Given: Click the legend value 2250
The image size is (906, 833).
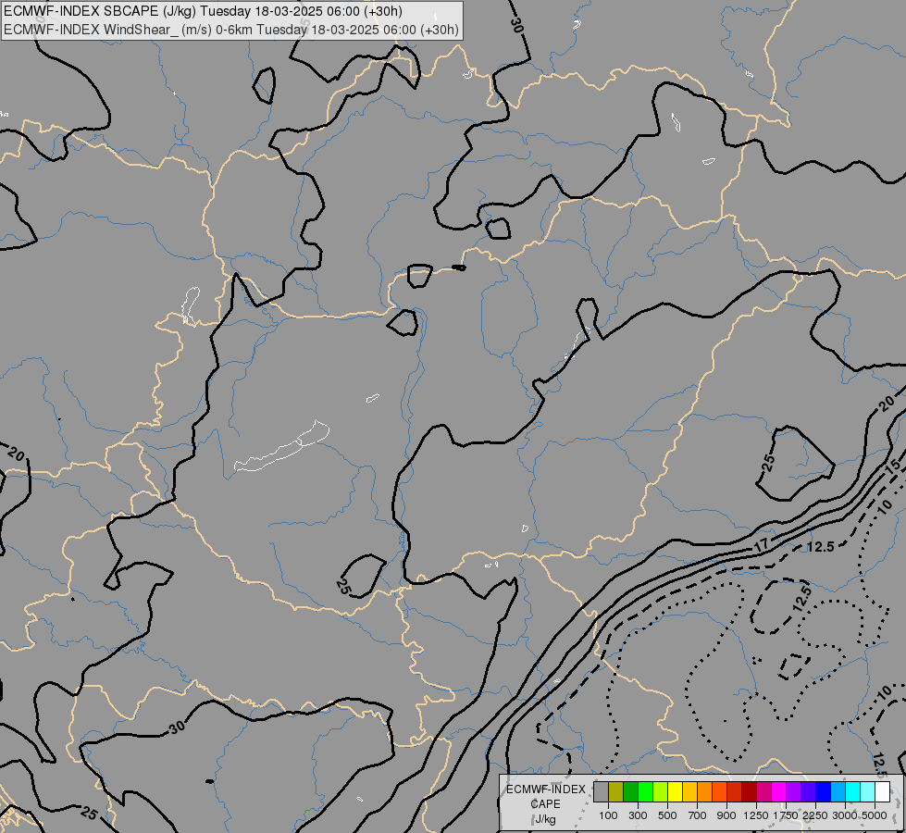Looking at the screenshot, I should 815,815.
